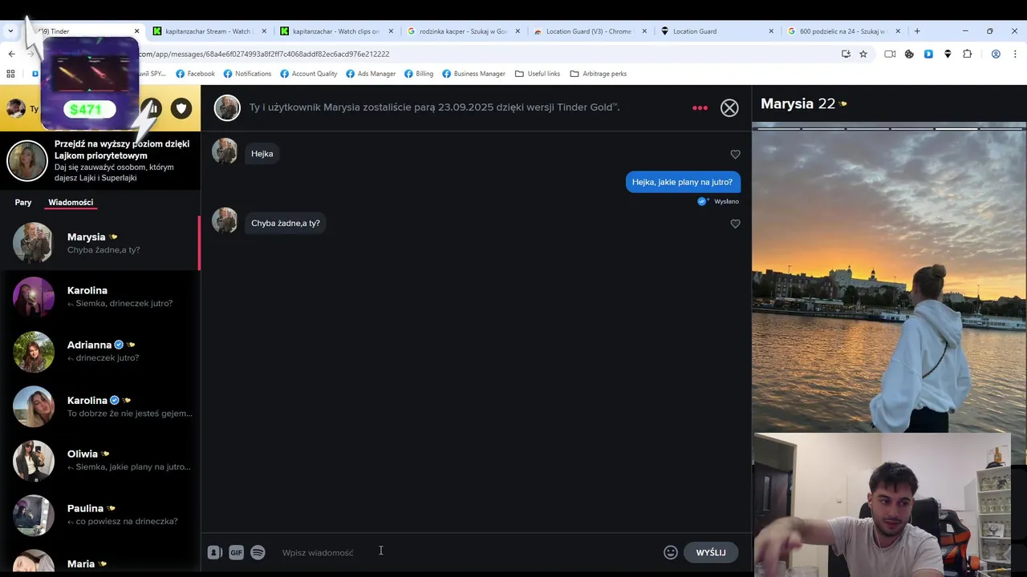Open the camera extension icon
1027x577 pixels.
pyautogui.click(x=890, y=54)
